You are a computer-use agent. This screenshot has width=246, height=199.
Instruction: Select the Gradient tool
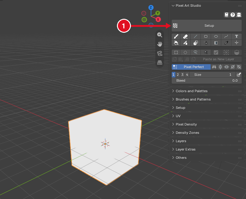tap(216, 43)
